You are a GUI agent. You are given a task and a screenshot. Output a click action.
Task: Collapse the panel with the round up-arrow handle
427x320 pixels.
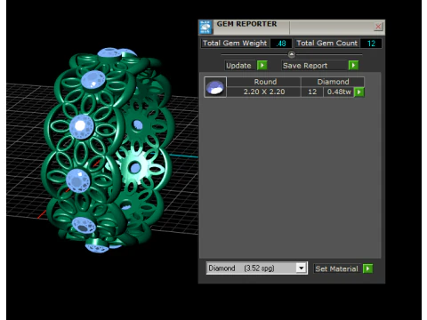[292, 54]
